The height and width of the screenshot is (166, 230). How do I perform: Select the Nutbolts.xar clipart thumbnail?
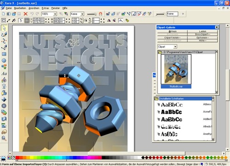click(x=176, y=71)
